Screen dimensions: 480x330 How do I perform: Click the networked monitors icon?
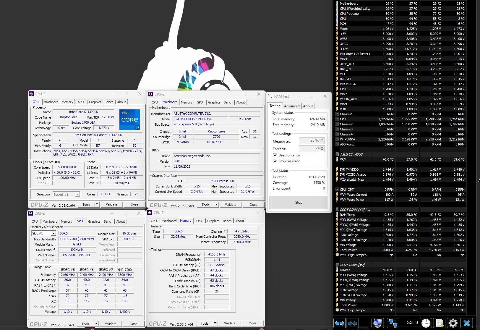(393, 323)
